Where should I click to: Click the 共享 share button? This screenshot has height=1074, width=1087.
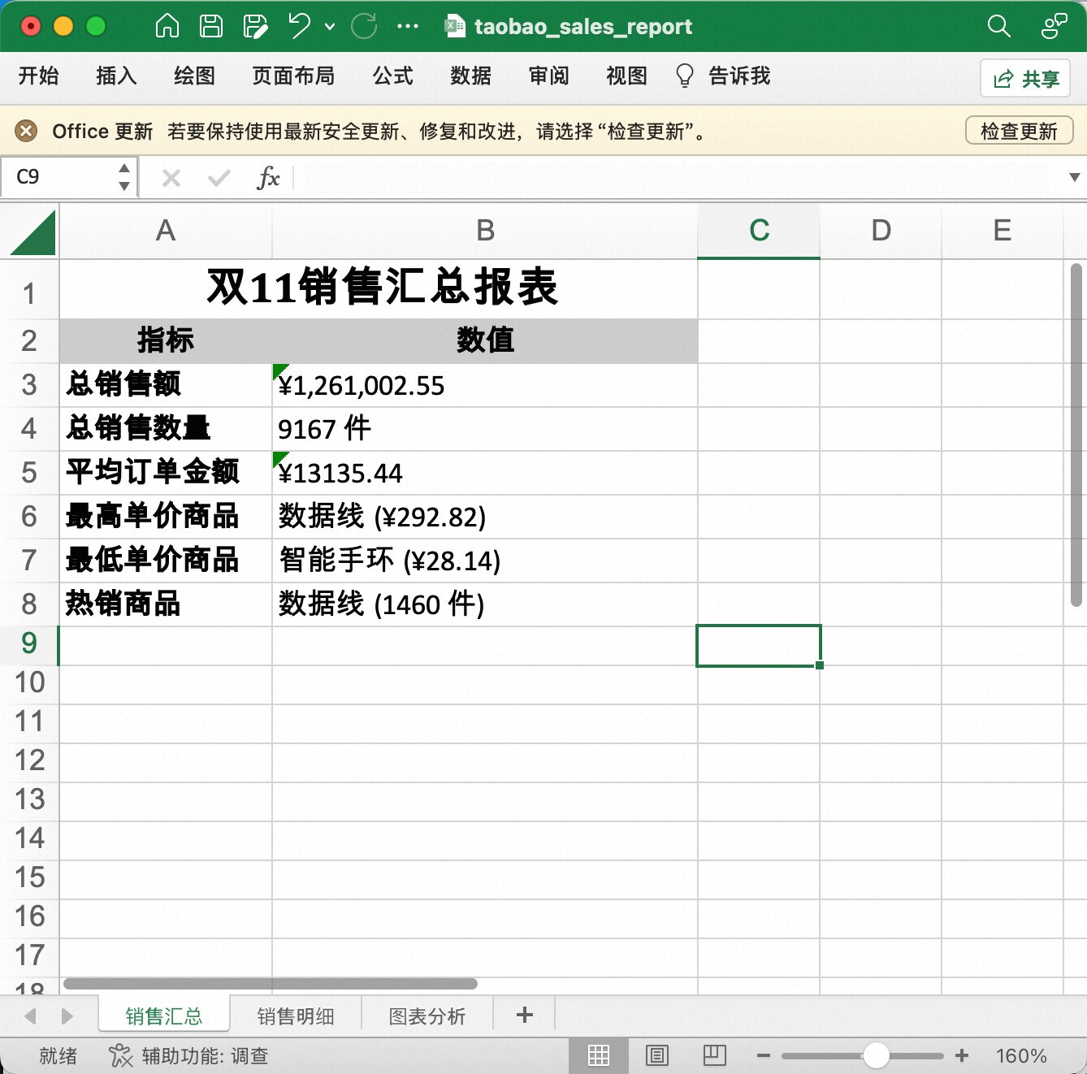(x=1025, y=78)
